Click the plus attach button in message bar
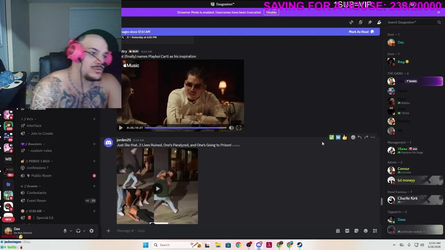 pos(108,231)
